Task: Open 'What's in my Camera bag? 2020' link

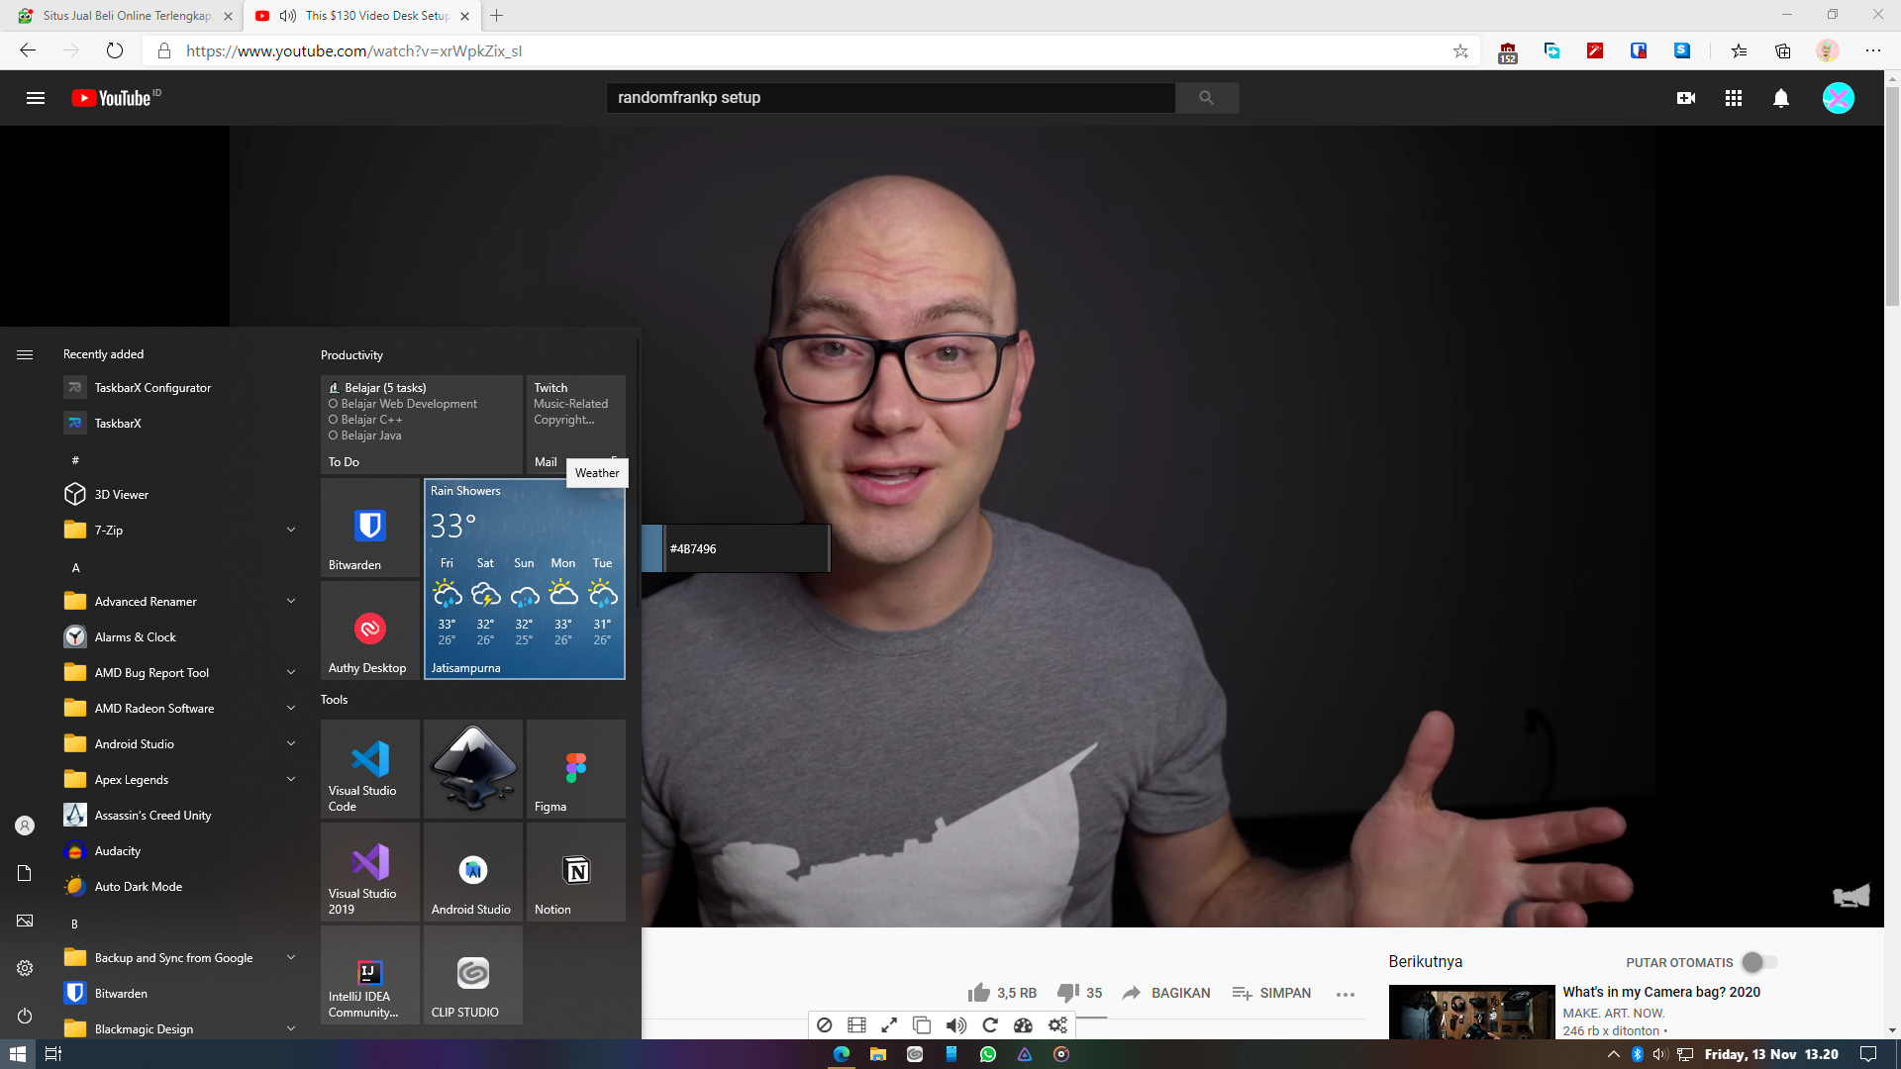Action: click(1661, 992)
